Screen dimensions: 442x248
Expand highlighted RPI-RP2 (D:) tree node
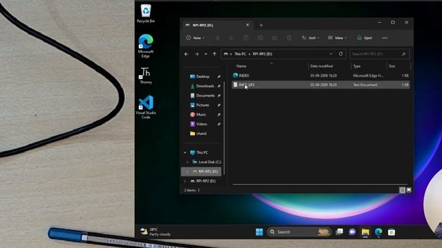(x=187, y=172)
